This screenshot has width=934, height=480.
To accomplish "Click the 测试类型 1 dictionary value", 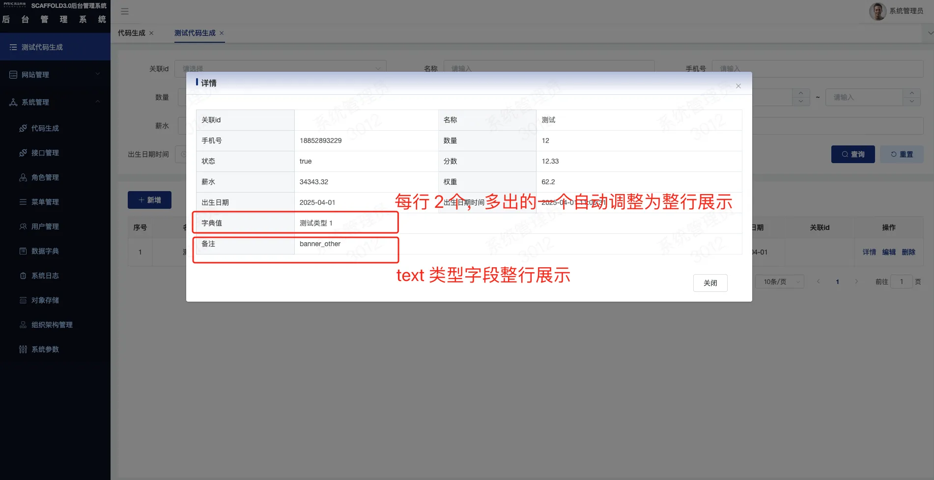I will point(316,223).
